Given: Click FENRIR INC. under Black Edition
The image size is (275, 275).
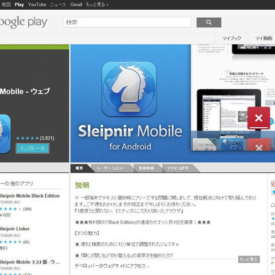Looking at the screenshot, I should coord(10,202).
